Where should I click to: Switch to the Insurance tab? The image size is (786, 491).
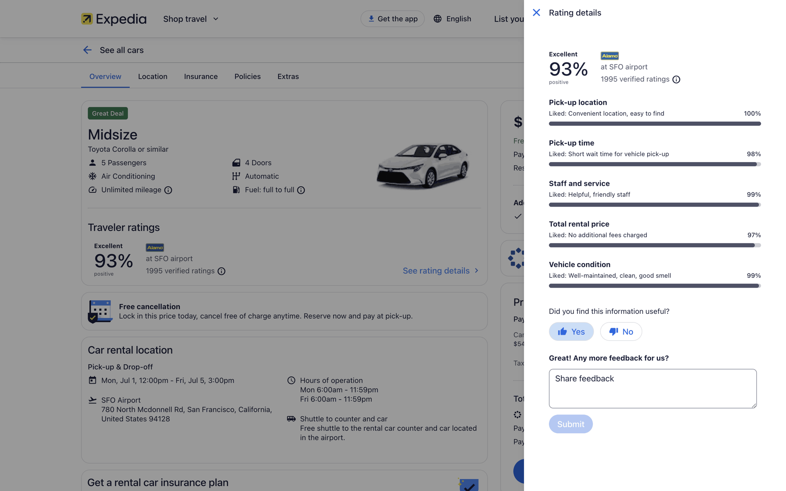coord(201,77)
